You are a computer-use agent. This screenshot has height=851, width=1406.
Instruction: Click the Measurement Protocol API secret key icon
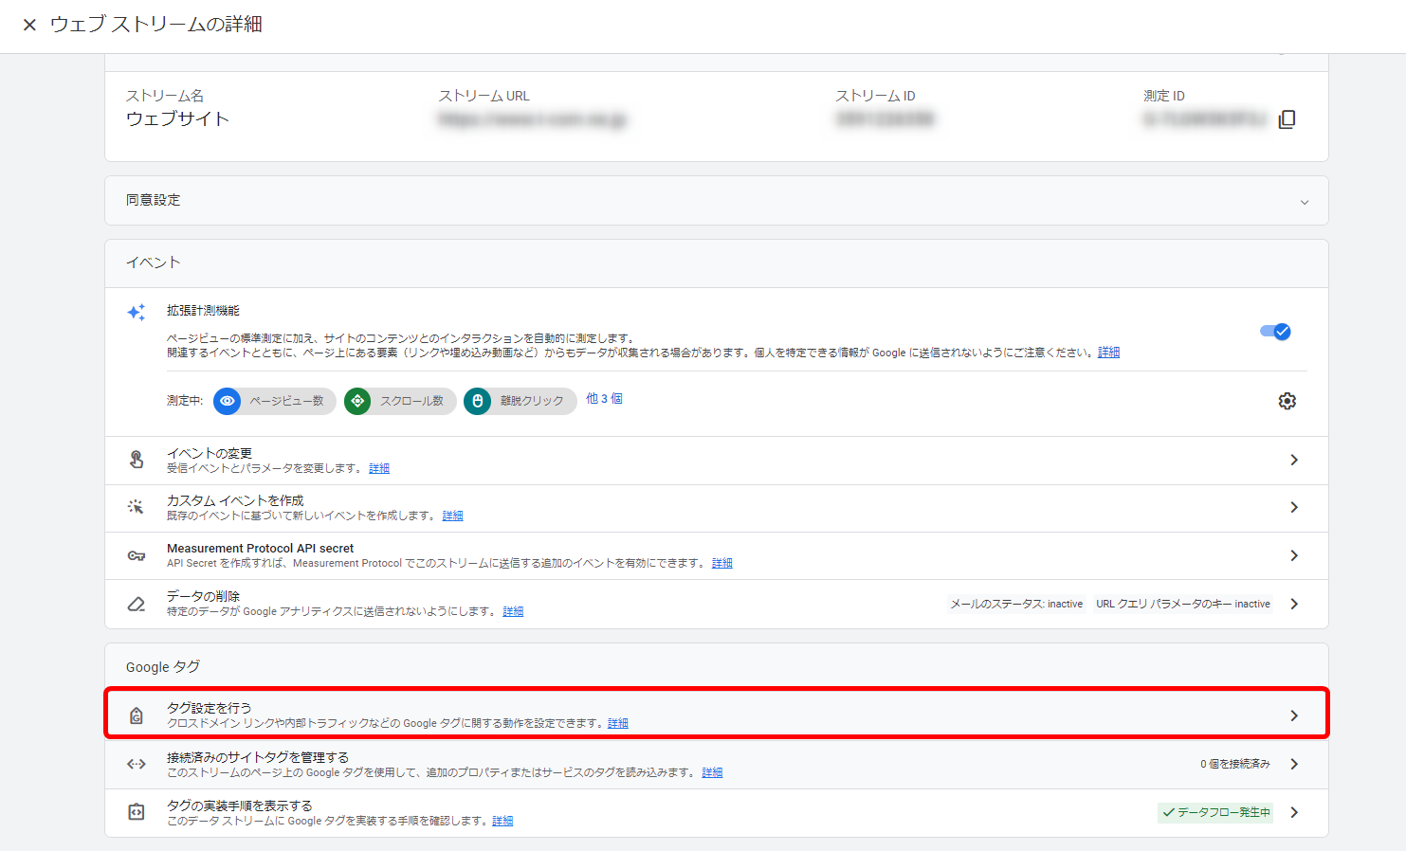137,555
